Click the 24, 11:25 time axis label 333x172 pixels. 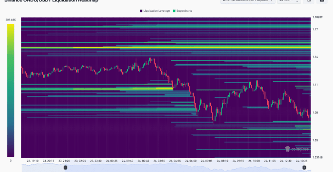pyautogui.click(x=270, y=161)
